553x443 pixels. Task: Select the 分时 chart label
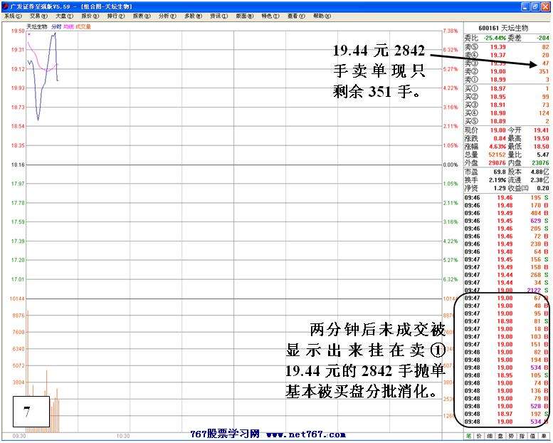click(x=56, y=26)
